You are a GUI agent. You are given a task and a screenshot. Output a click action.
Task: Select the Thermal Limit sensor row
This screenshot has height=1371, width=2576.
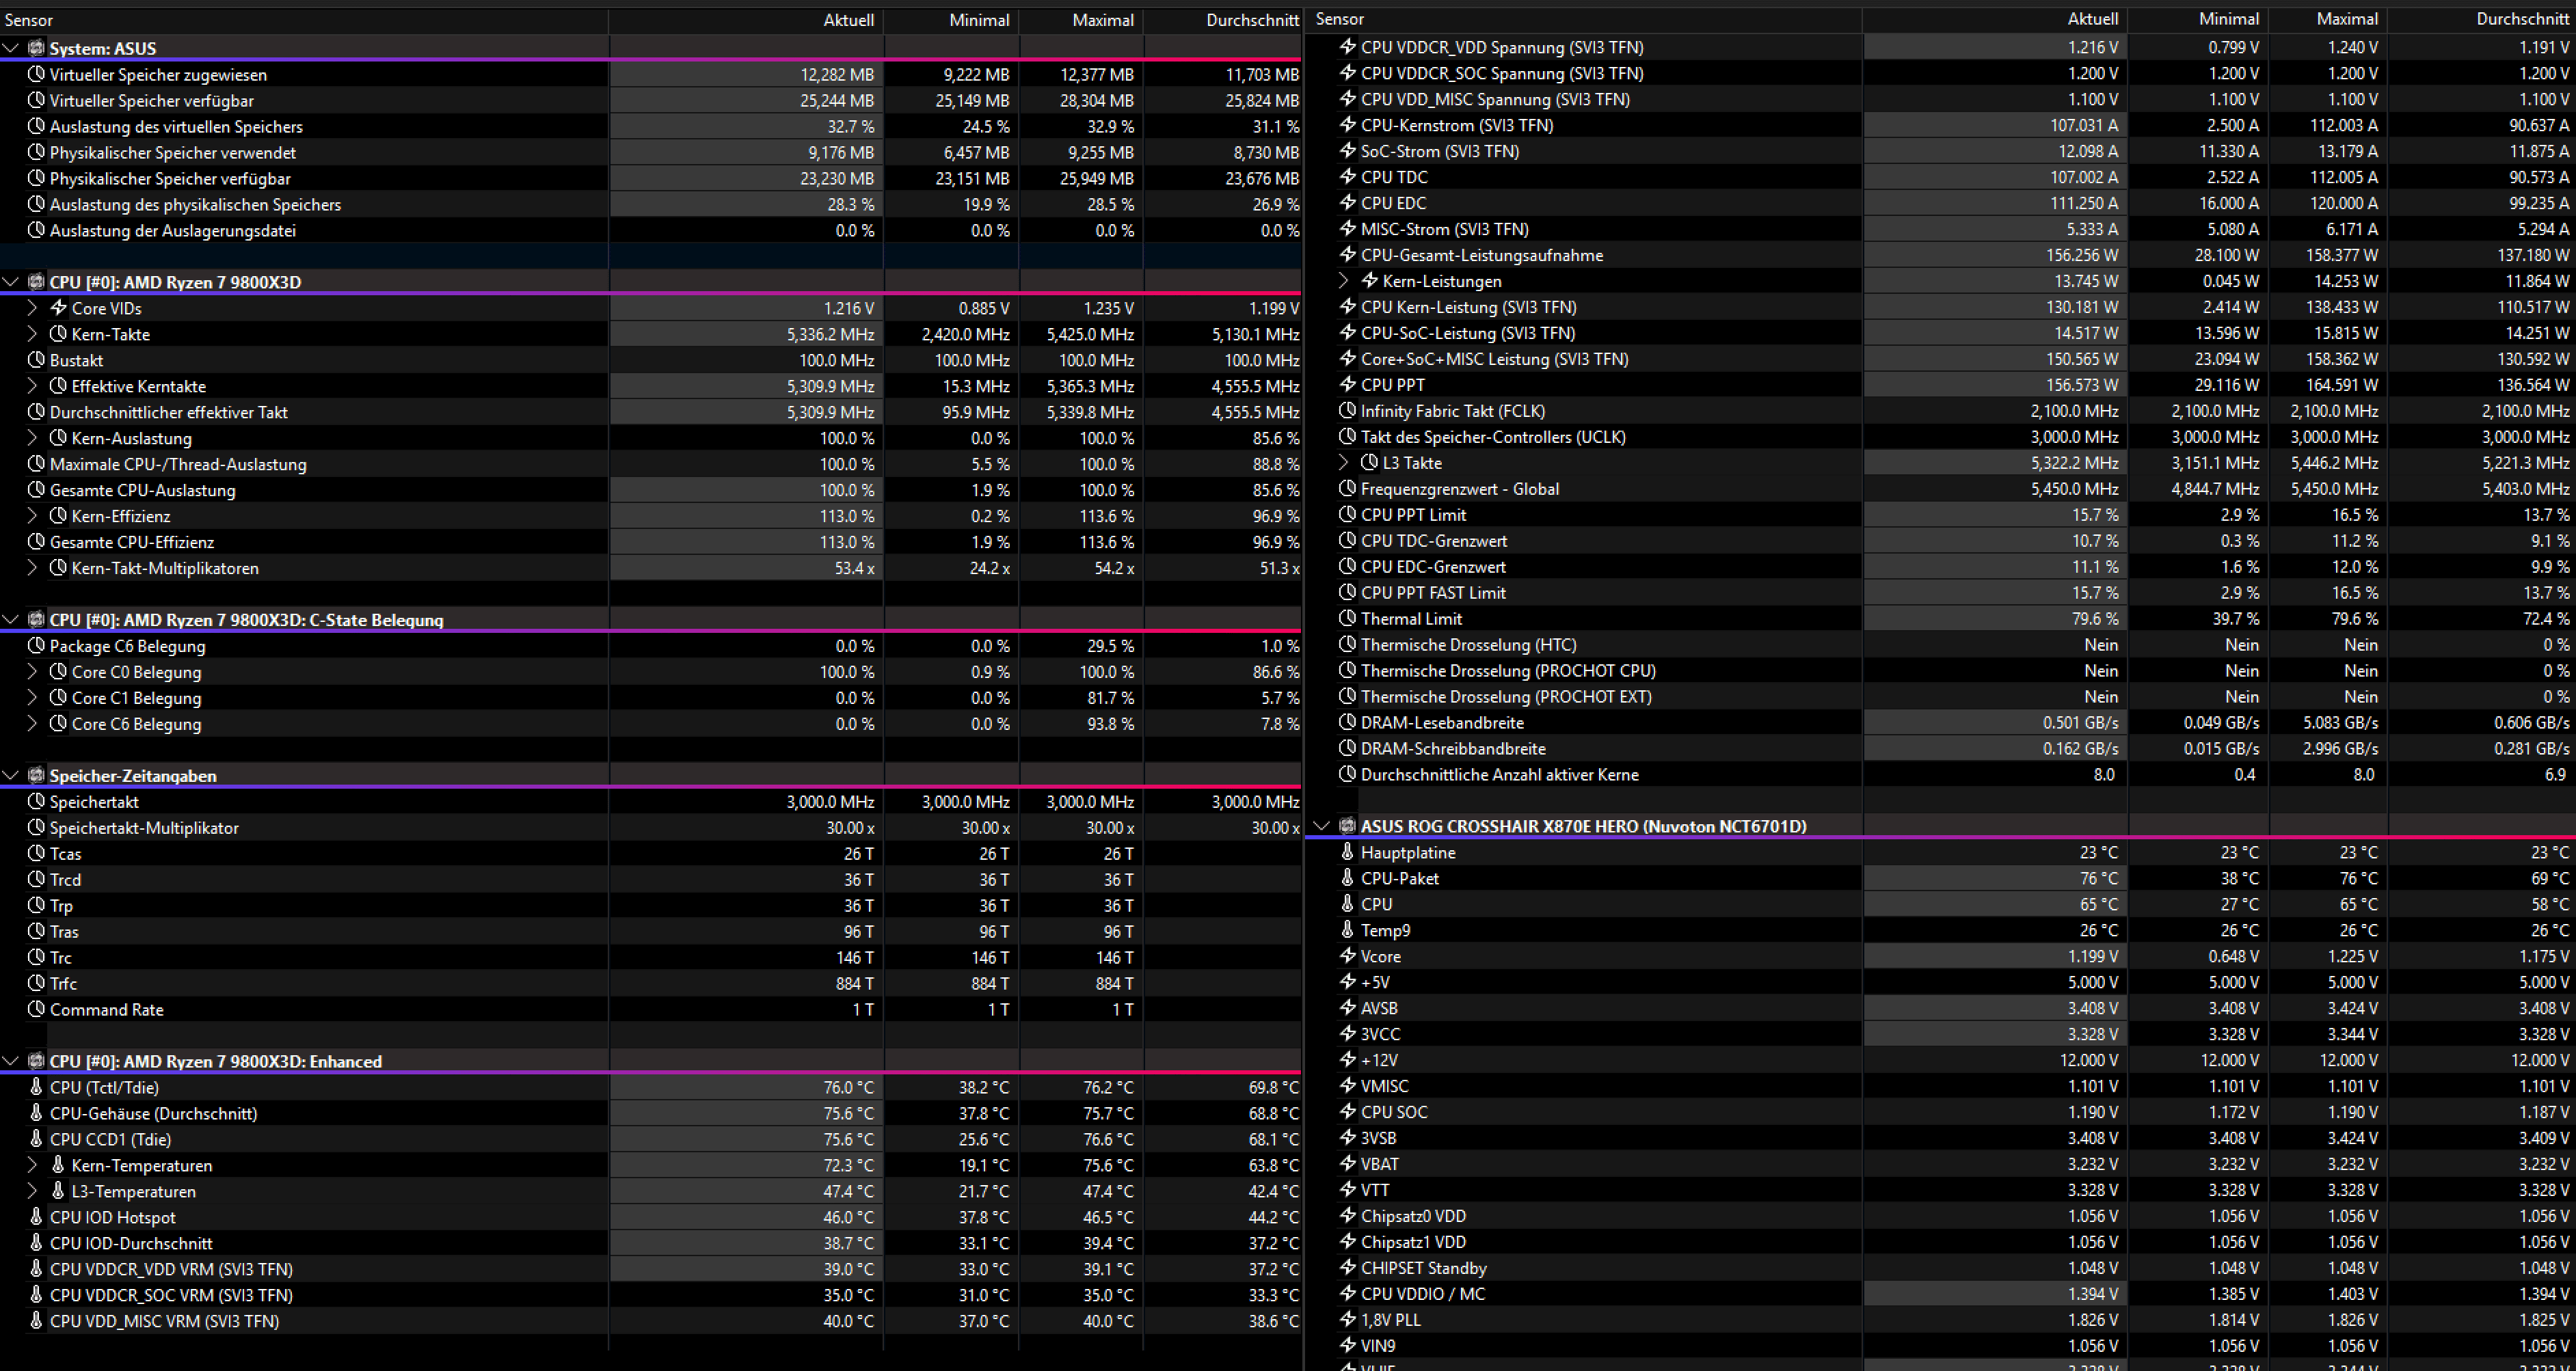(x=1411, y=619)
